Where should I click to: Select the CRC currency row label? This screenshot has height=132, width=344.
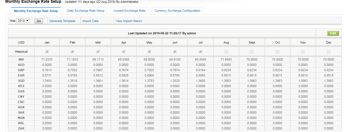(x=21, y=102)
